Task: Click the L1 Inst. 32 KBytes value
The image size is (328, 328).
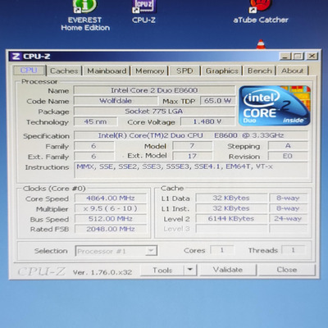Action: [231, 208]
